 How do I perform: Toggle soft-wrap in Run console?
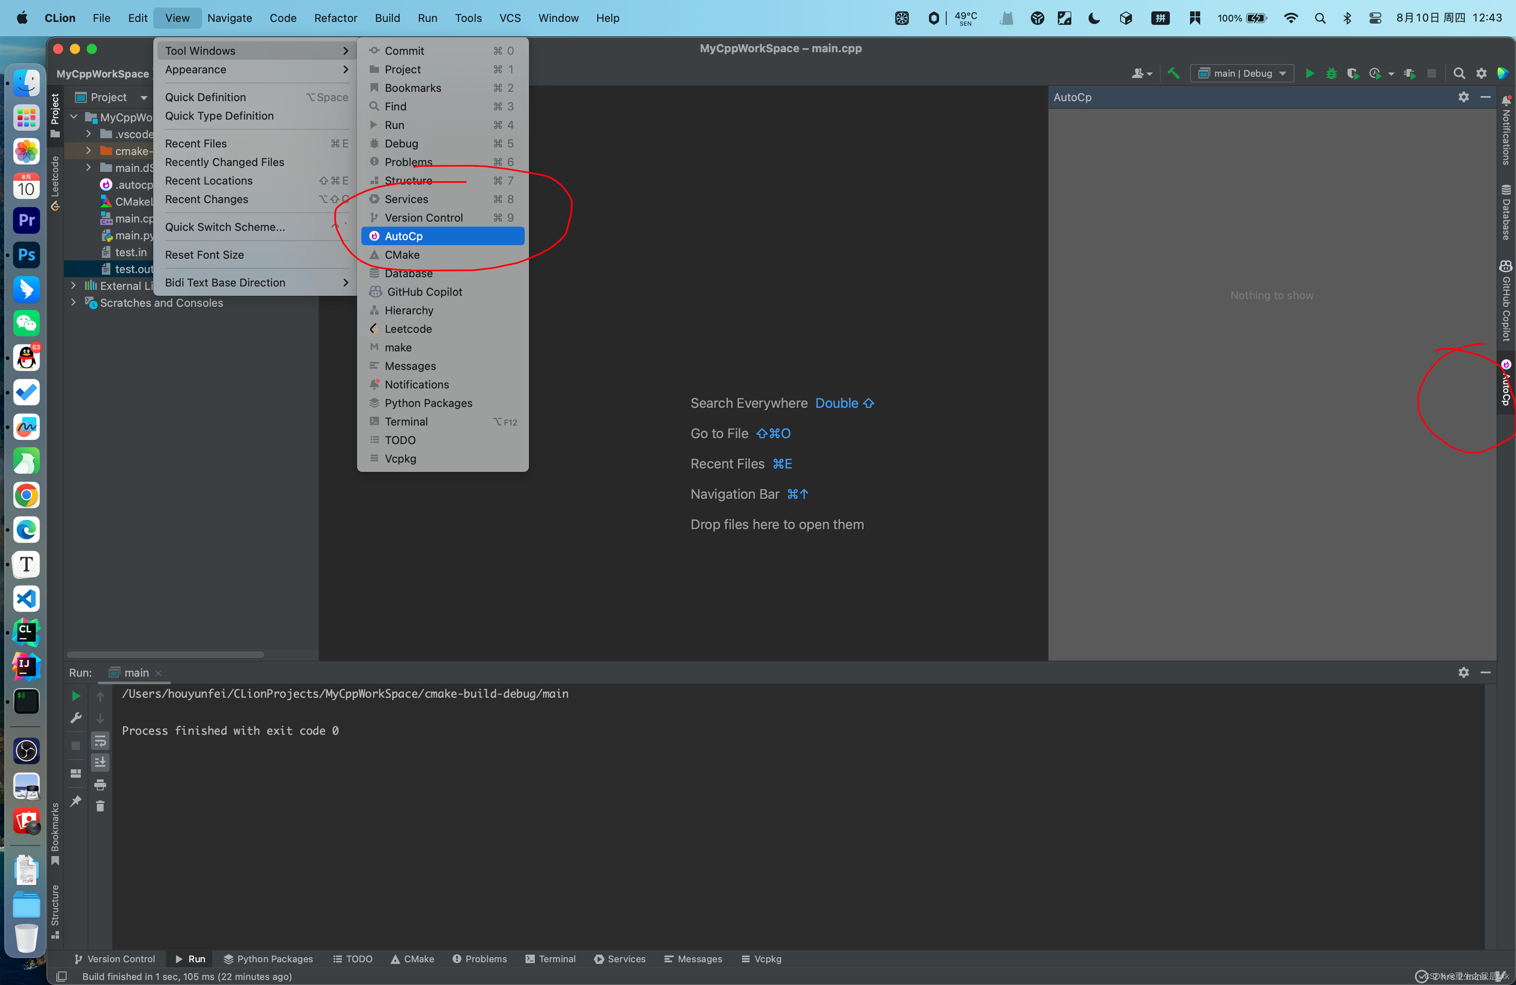[100, 741]
